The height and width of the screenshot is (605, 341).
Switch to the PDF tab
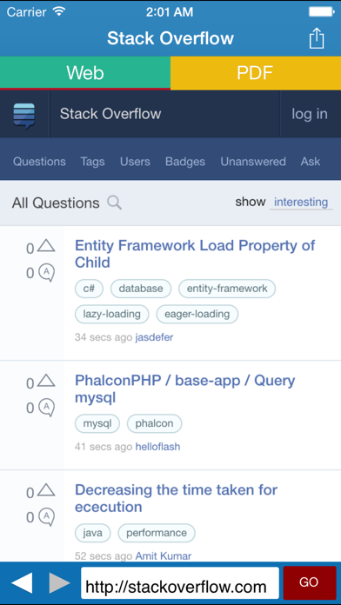pyautogui.click(x=256, y=72)
